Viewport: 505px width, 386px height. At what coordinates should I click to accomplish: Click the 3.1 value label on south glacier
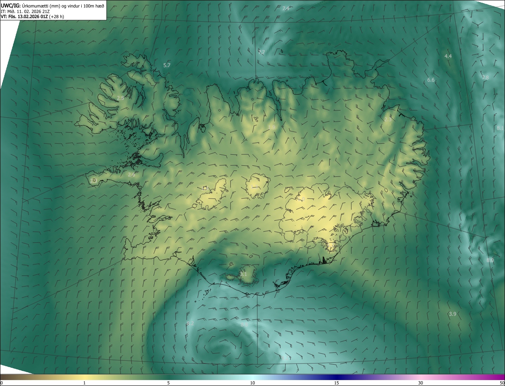click(x=243, y=274)
